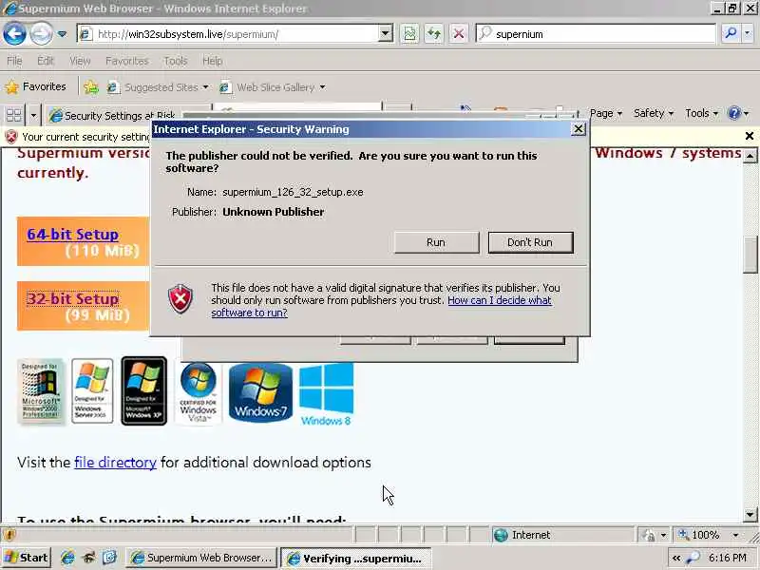Click the third Quick Launch icon
This screenshot has width=760, height=570.
point(109,558)
